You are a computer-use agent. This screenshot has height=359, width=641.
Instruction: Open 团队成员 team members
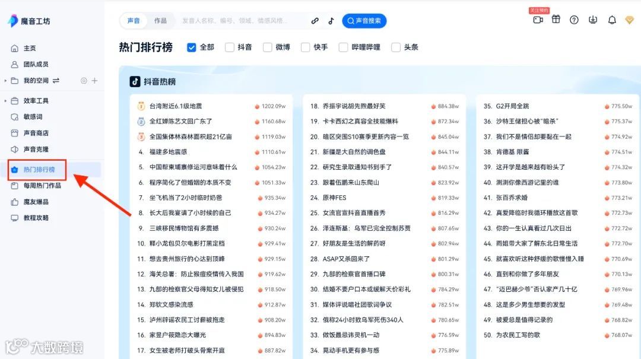click(x=36, y=64)
